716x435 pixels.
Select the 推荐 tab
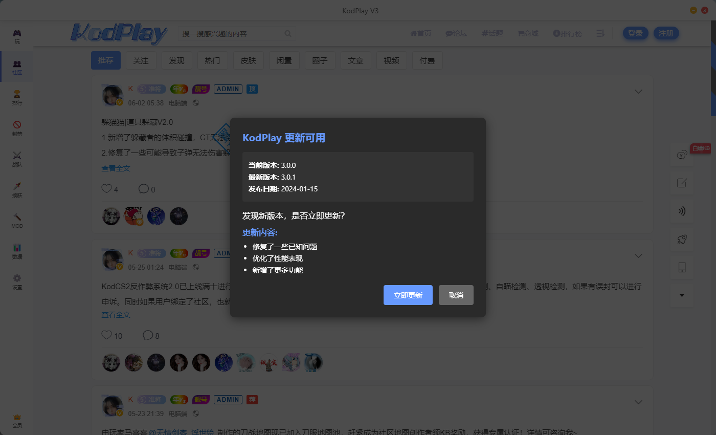106,60
